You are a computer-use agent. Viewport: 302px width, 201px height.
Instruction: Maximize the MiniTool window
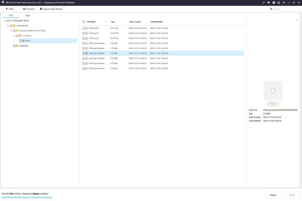tap(294, 3)
